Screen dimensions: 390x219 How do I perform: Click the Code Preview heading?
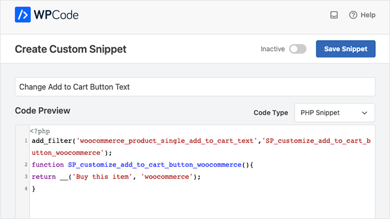point(42,110)
